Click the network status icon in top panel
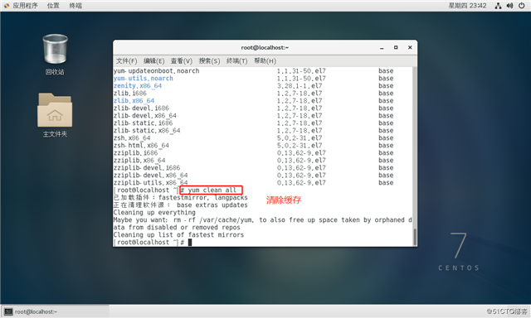This screenshot has width=531, height=318. (498, 6)
